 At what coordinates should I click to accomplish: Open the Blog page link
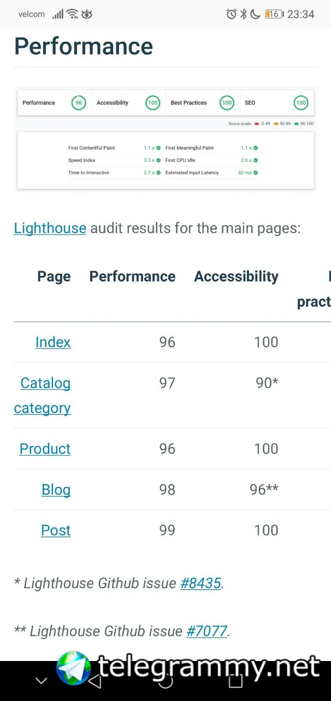(56, 490)
